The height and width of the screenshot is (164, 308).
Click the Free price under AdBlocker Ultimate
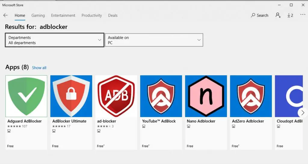pyautogui.click(x=55, y=146)
